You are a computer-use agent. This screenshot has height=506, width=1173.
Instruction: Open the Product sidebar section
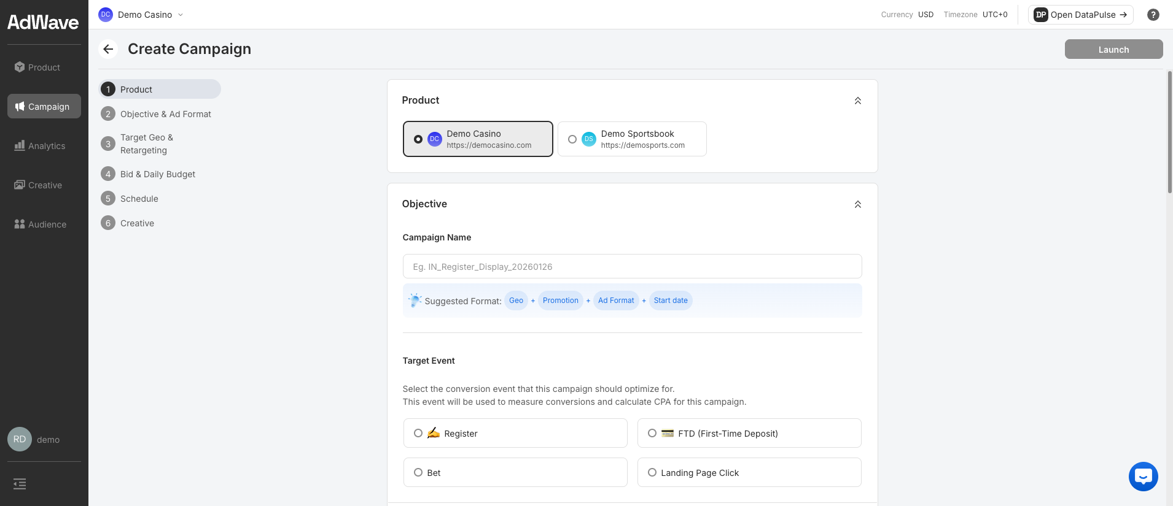[x=44, y=67]
